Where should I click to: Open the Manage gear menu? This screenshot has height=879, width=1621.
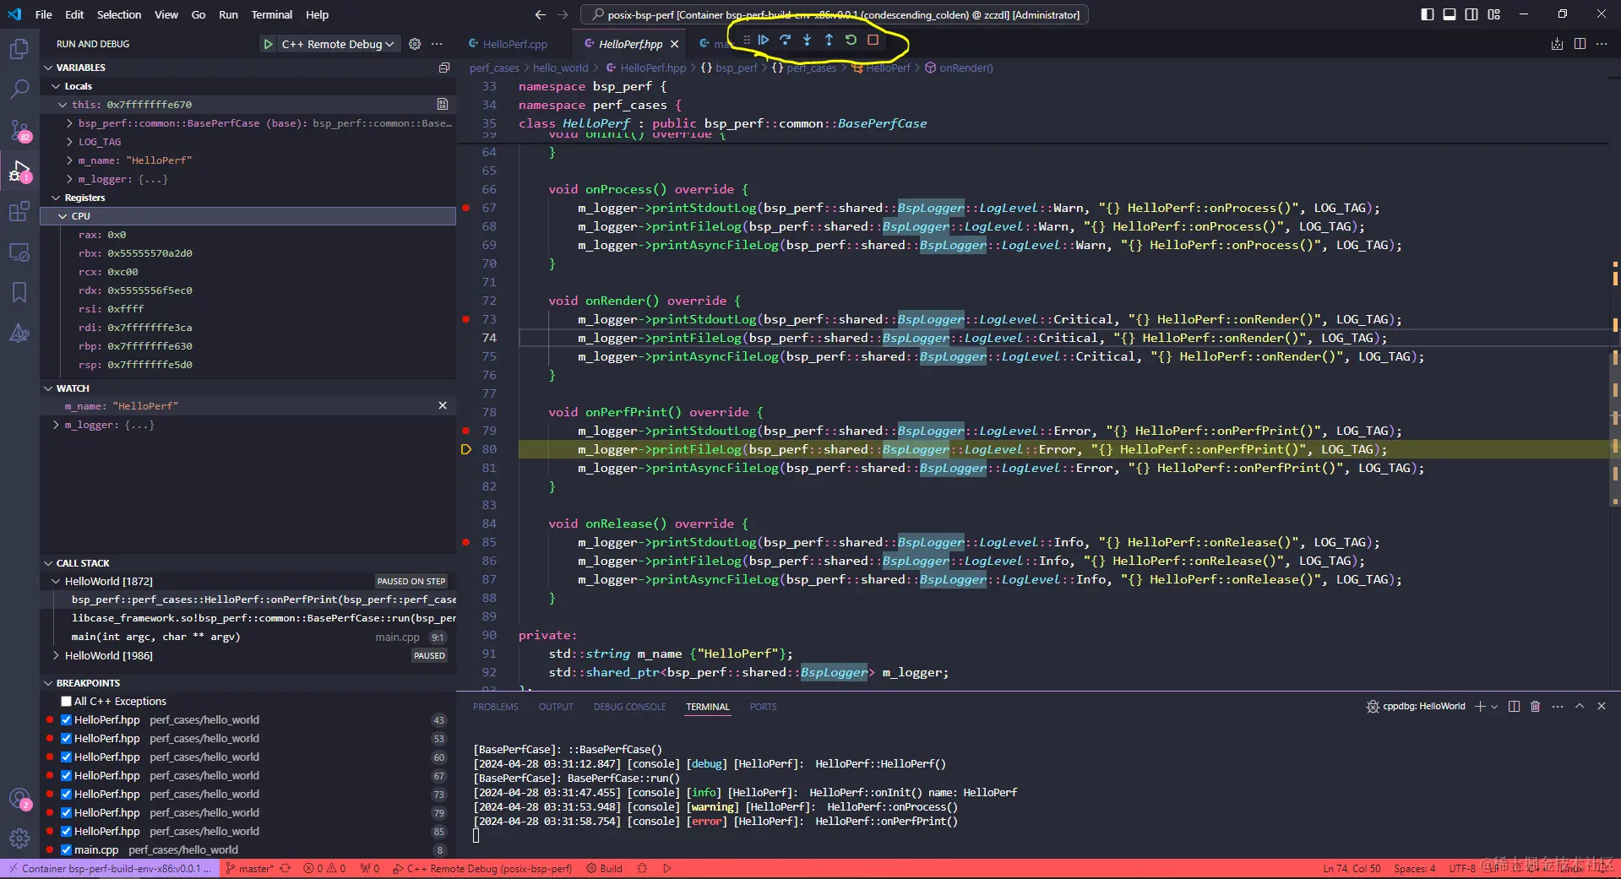coord(19,838)
